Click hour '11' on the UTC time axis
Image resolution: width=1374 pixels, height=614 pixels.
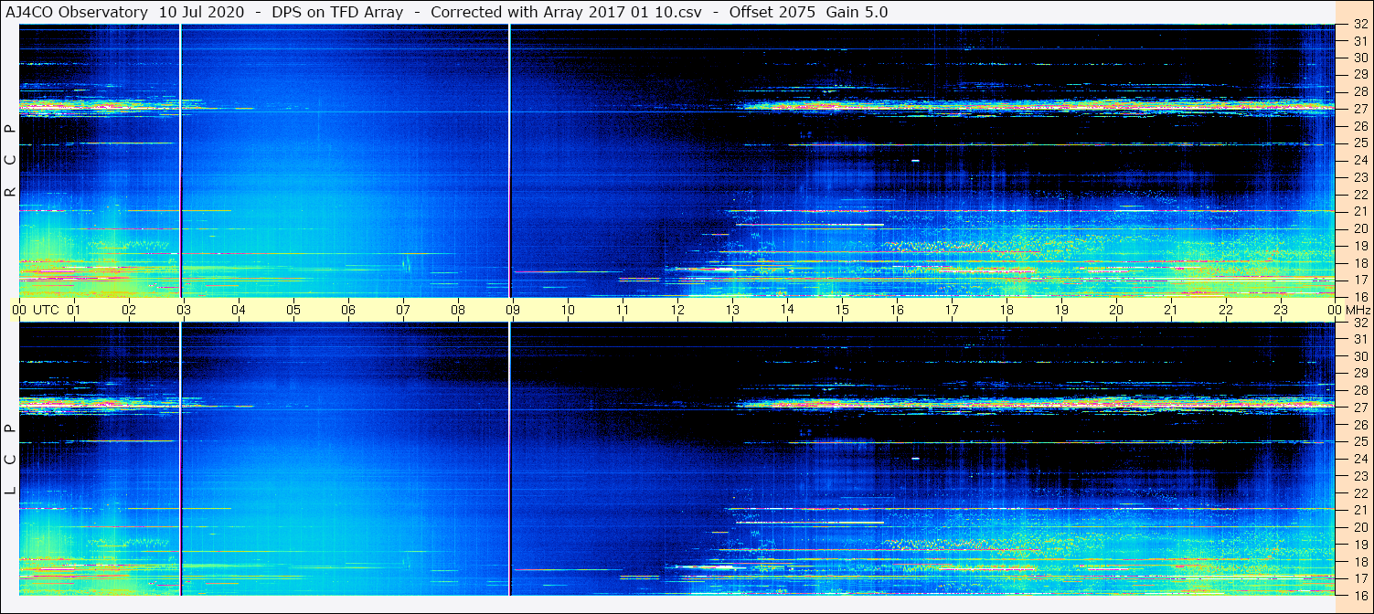pyautogui.click(x=623, y=310)
